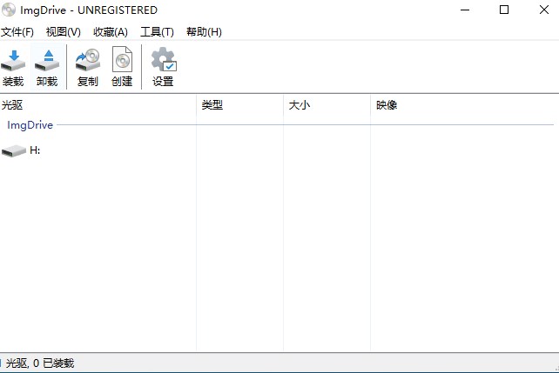The image size is (559, 373).
Task: Select the H: virtual drive icon
Action: click(14, 150)
